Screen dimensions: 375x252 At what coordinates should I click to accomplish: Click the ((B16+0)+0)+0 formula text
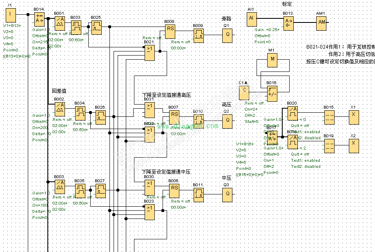[x=250, y=174]
